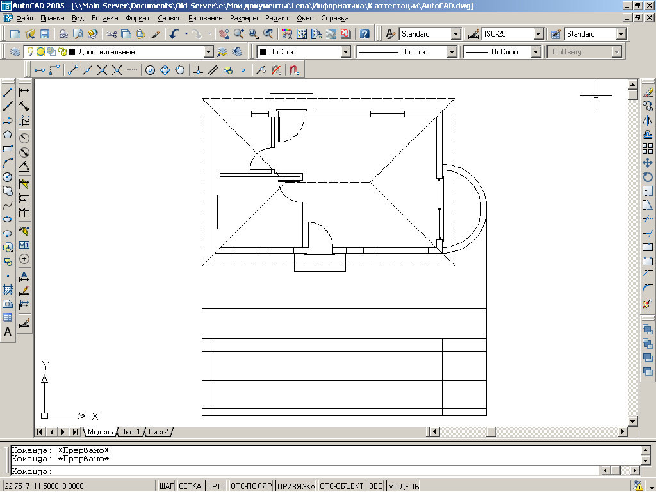The height and width of the screenshot is (492, 656).
Task: Select the Mirror modify tool
Action: 647,120
